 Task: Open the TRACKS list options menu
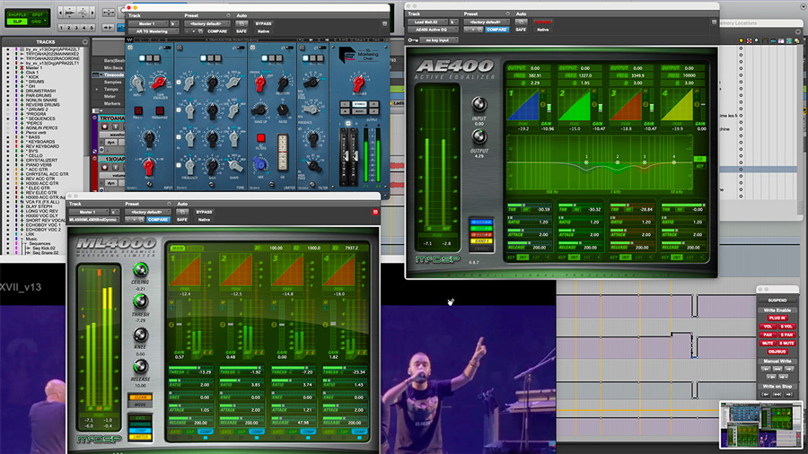[85, 41]
